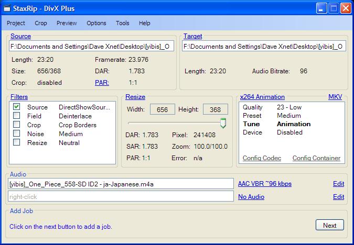
Task: Open Config Container link
Action: coord(316,158)
